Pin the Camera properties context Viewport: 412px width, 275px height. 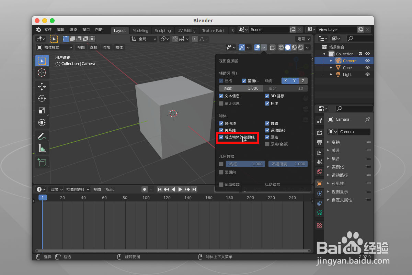[368, 119]
